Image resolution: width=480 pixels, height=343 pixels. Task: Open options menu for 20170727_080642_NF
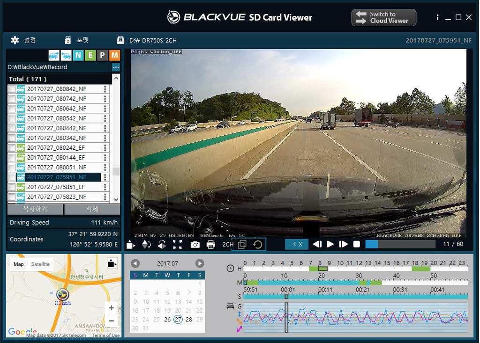(105, 109)
